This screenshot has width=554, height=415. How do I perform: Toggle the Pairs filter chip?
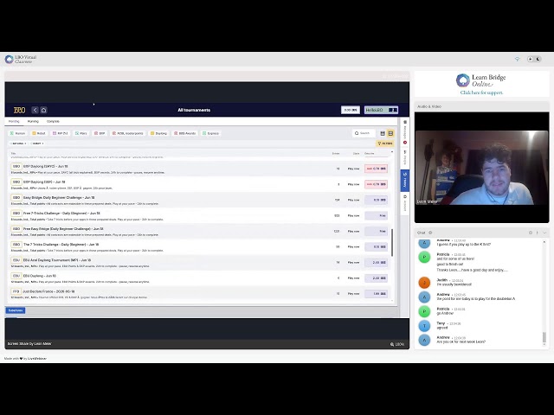(x=81, y=133)
